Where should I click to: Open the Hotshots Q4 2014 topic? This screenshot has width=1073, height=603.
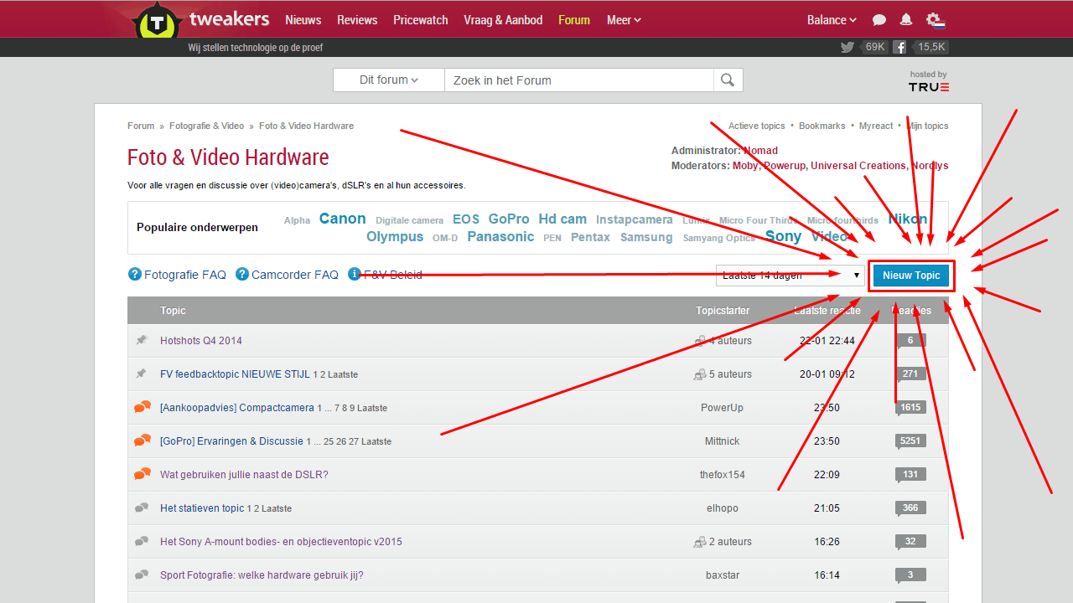click(201, 341)
